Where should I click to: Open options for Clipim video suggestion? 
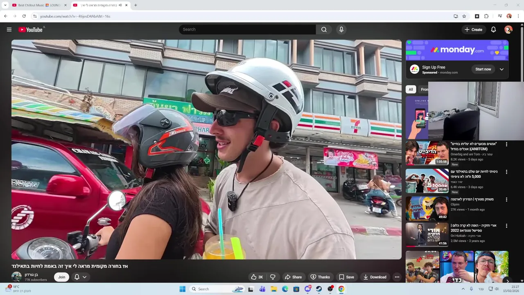506,200
